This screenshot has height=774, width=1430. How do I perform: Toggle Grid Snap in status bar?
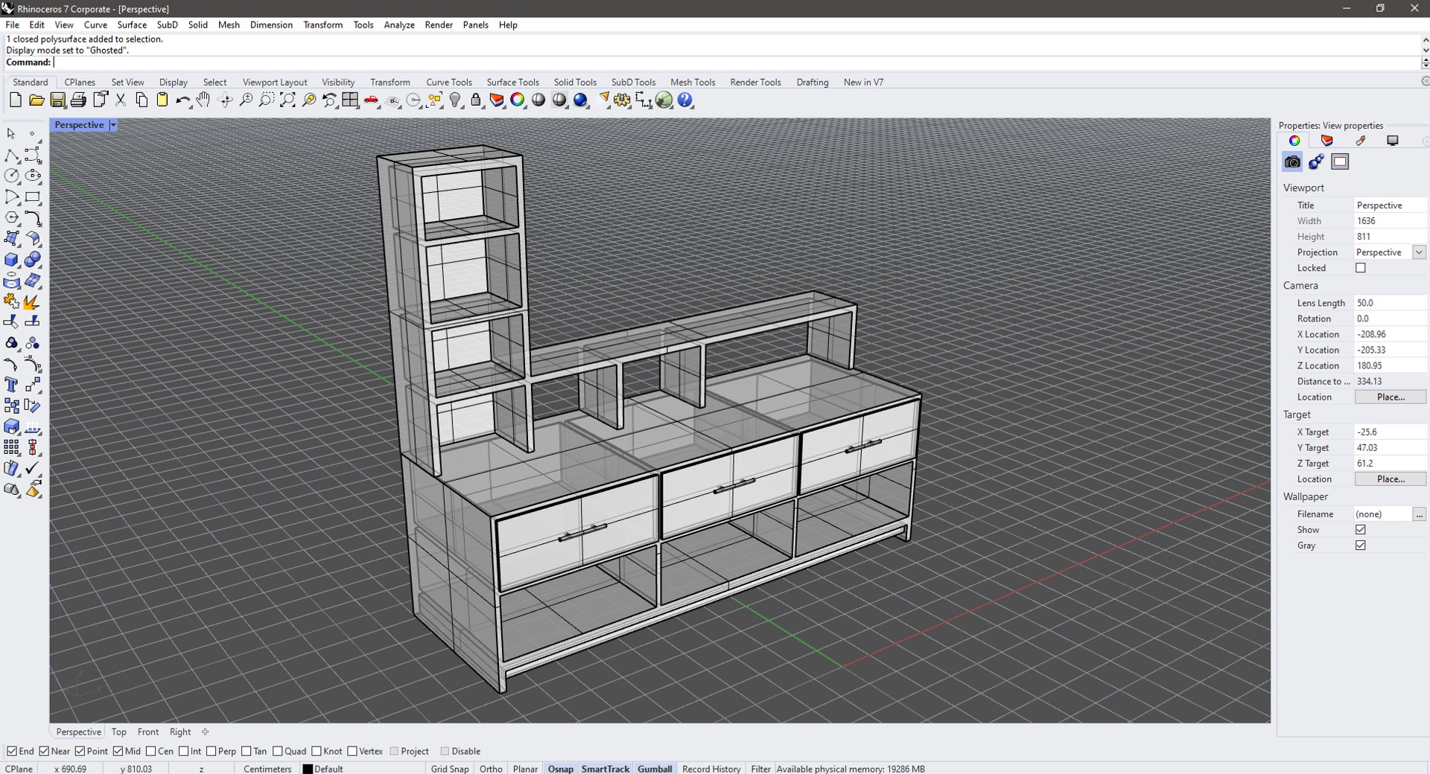tap(450, 769)
